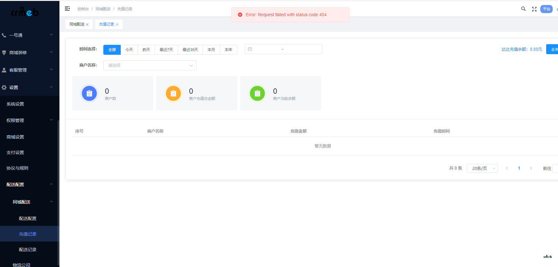Open the search magnifier icon in header
The height and width of the screenshot is (267, 558).
click(x=523, y=9)
